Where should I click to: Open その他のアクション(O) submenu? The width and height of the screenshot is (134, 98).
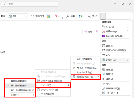pos(85,77)
